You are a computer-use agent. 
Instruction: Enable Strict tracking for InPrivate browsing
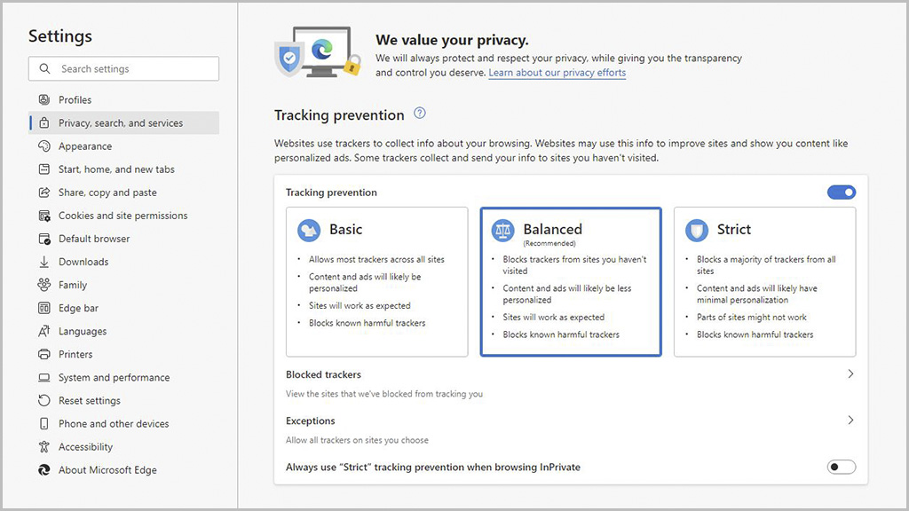coord(841,467)
